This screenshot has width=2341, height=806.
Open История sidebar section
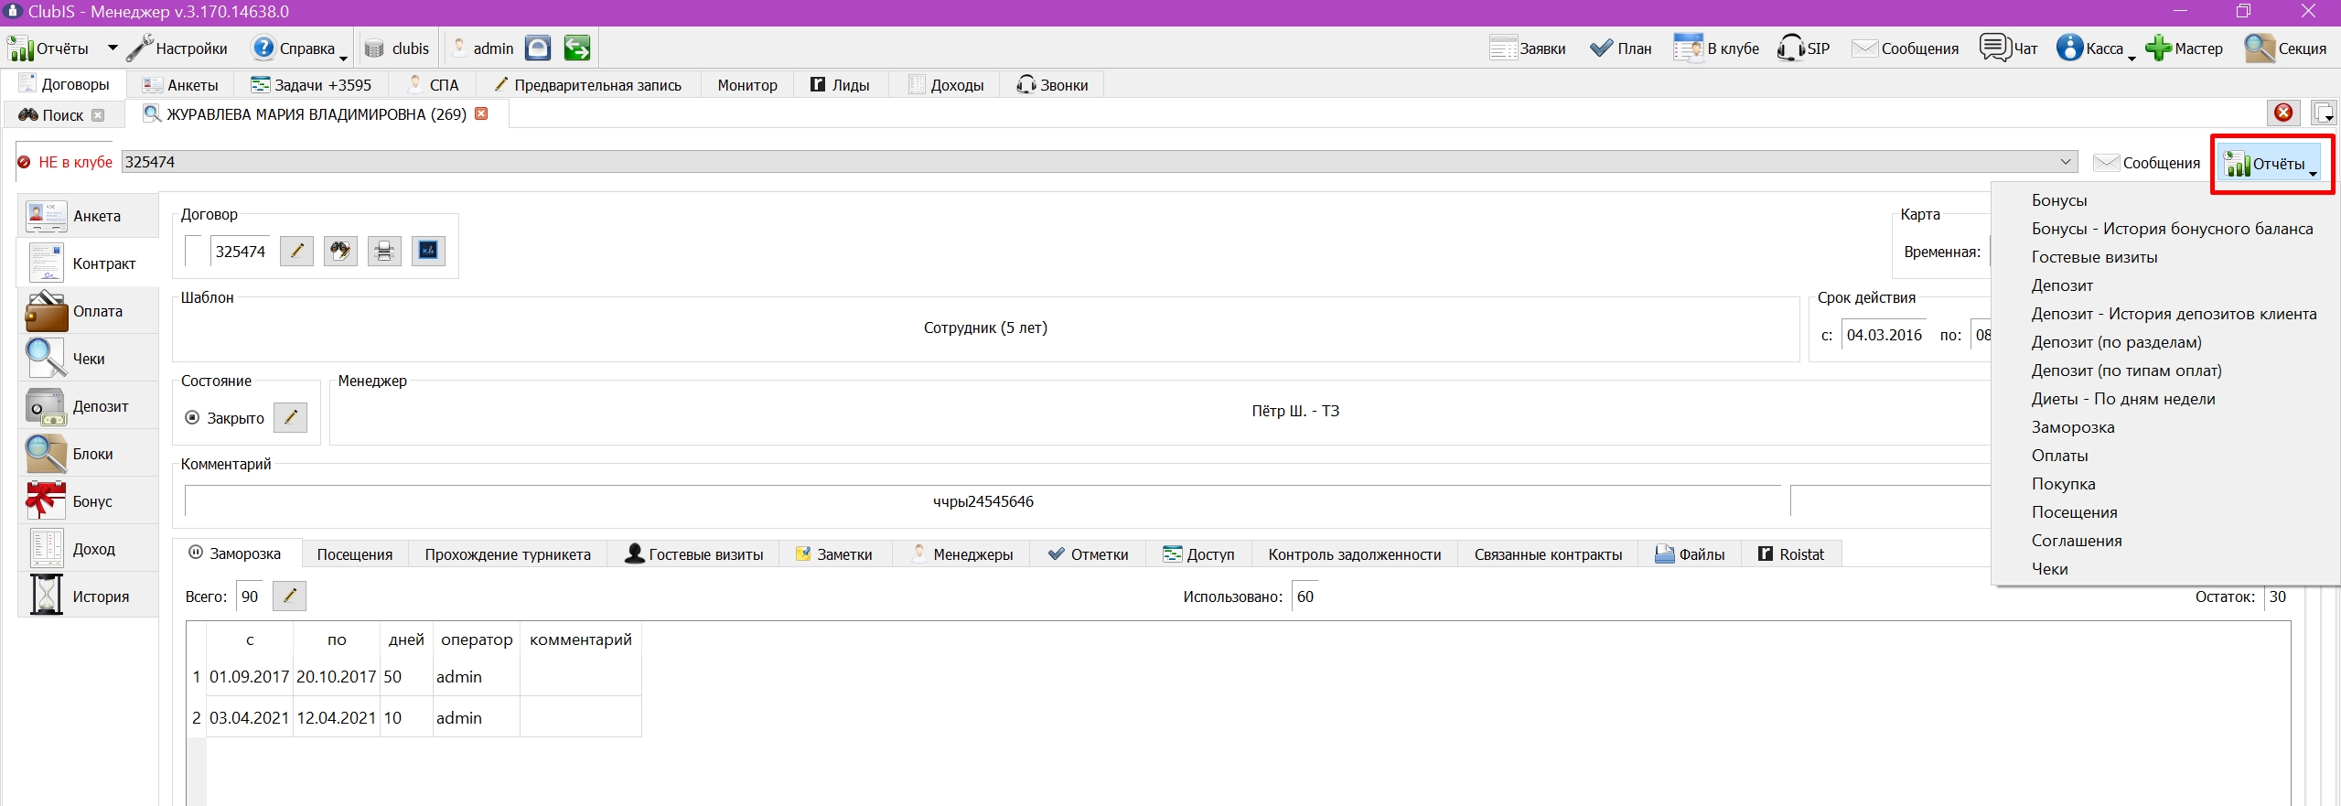click(x=88, y=596)
